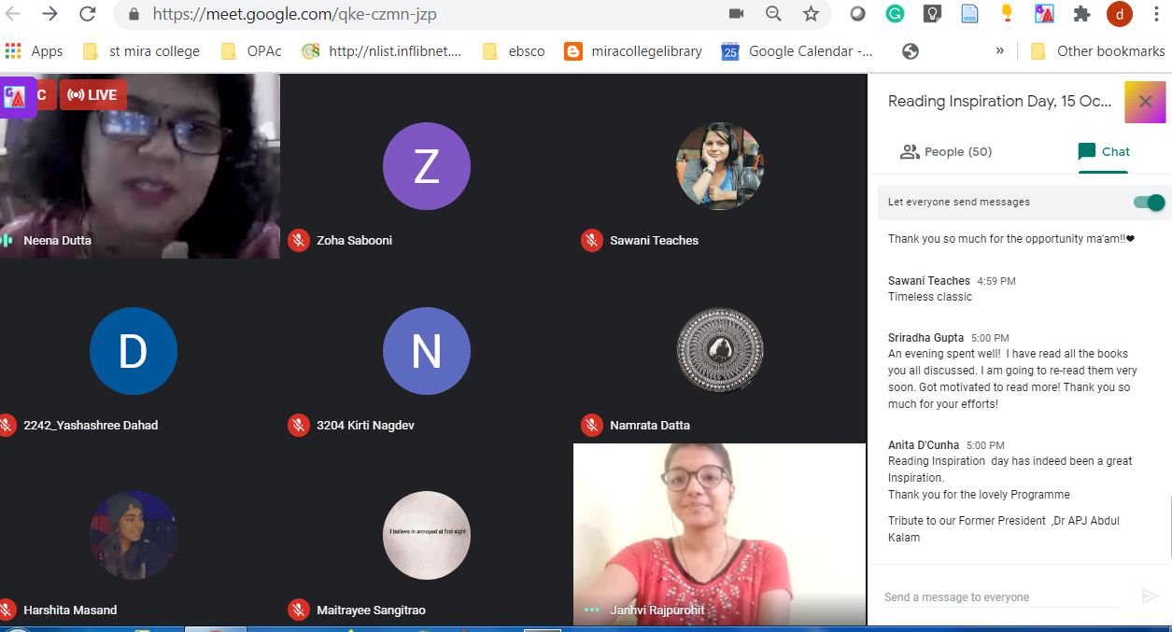1172x632 pixels.
Task: Click the muted mic icon beside Zoha Sabooni
Action: tap(299, 240)
